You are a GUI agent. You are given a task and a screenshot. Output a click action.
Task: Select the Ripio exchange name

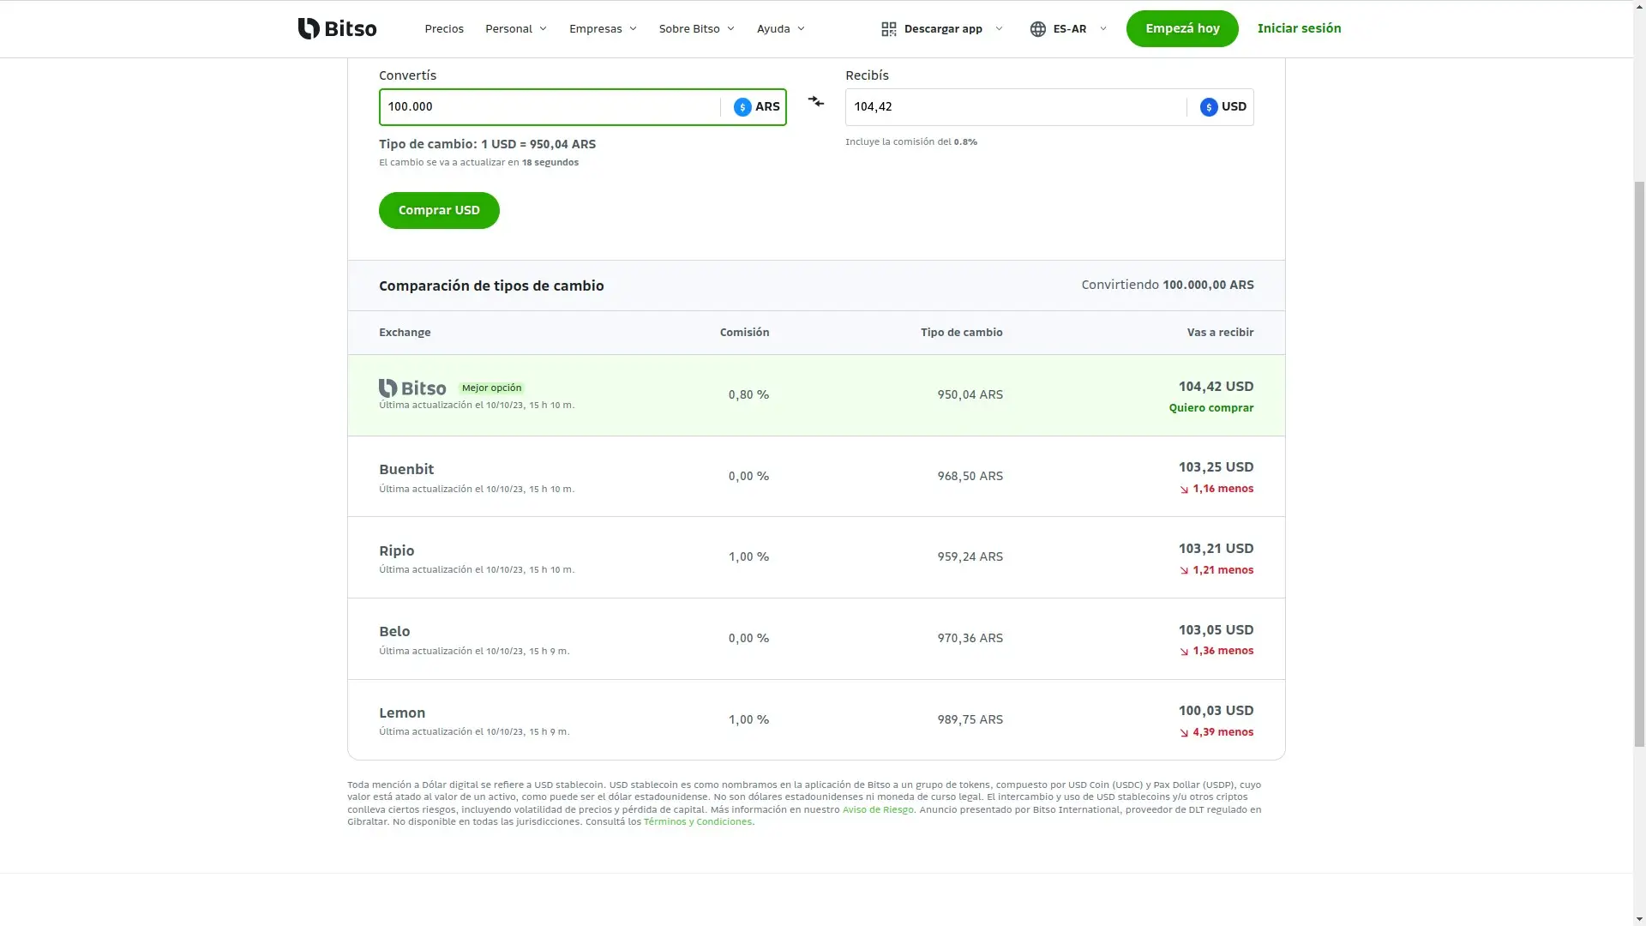(x=396, y=550)
